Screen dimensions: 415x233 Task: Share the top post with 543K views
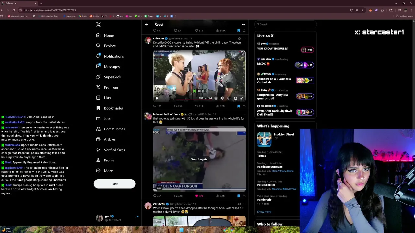pyautogui.click(x=244, y=30)
